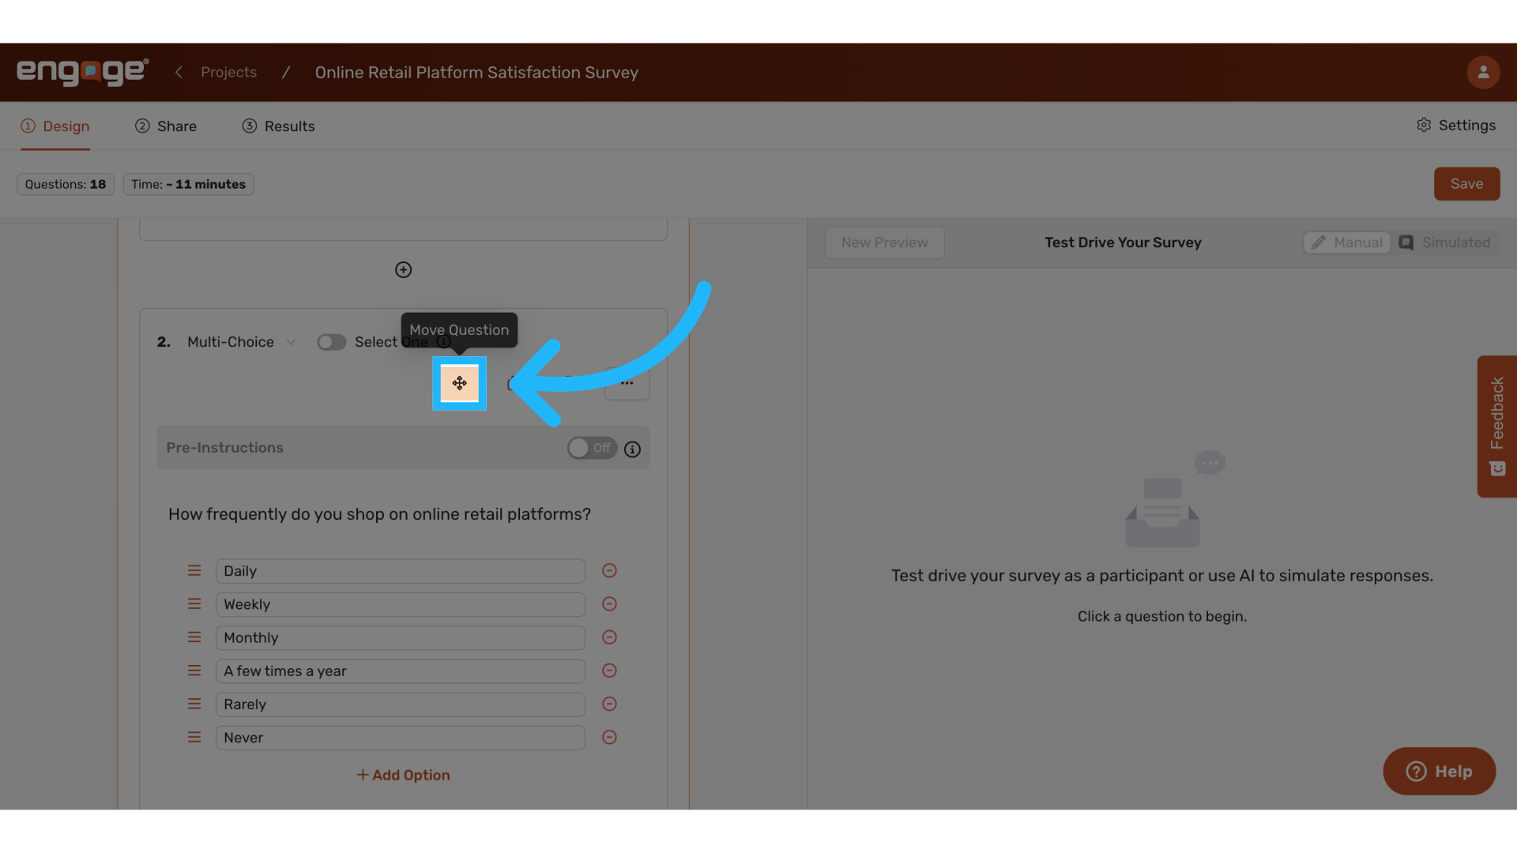Add a question with the plus circle icon
Viewport: 1517px width, 853px height.
tap(403, 270)
